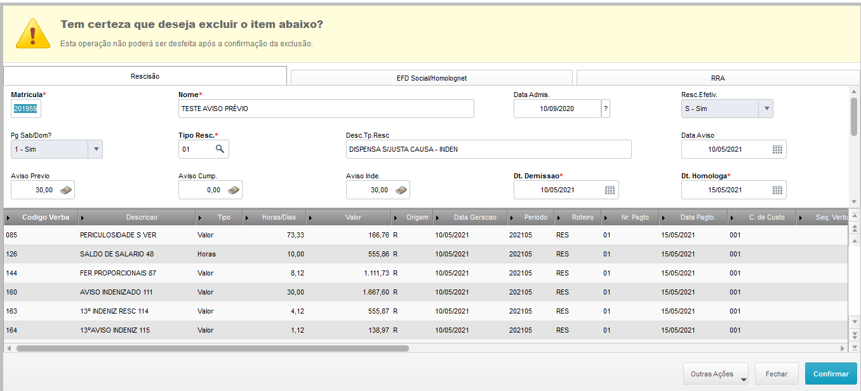861x391 pixels.
Task: Switch to the EFD Social/Homolognet tab
Action: click(432, 78)
